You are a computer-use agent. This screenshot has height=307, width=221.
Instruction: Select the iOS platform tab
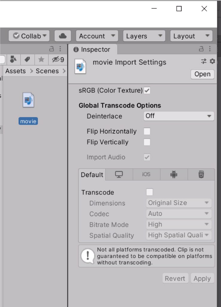146,174
